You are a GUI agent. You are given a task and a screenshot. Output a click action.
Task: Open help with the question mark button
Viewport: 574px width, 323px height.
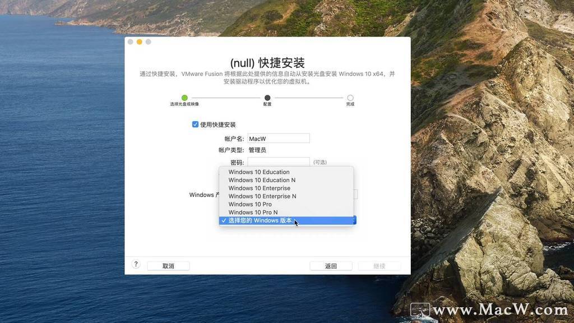pyautogui.click(x=136, y=264)
